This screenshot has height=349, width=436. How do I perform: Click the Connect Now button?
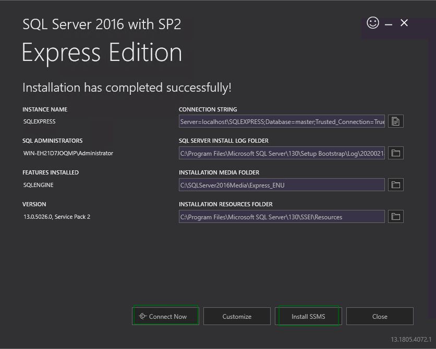[165, 316]
